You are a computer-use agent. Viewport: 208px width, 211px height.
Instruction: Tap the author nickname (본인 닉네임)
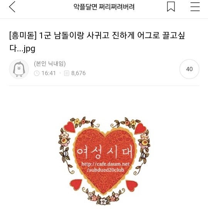click(x=50, y=64)
